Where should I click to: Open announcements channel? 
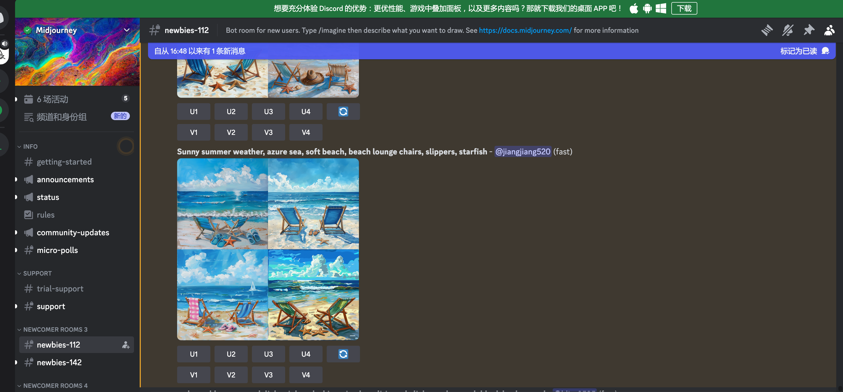[x=77, y=179]
